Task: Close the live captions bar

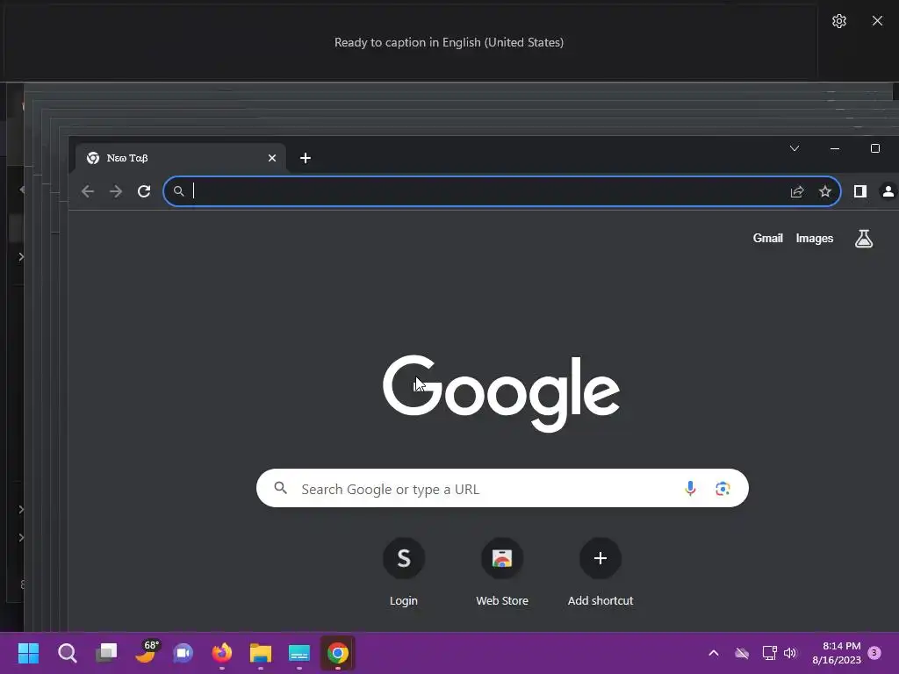Action: point(877,21)
